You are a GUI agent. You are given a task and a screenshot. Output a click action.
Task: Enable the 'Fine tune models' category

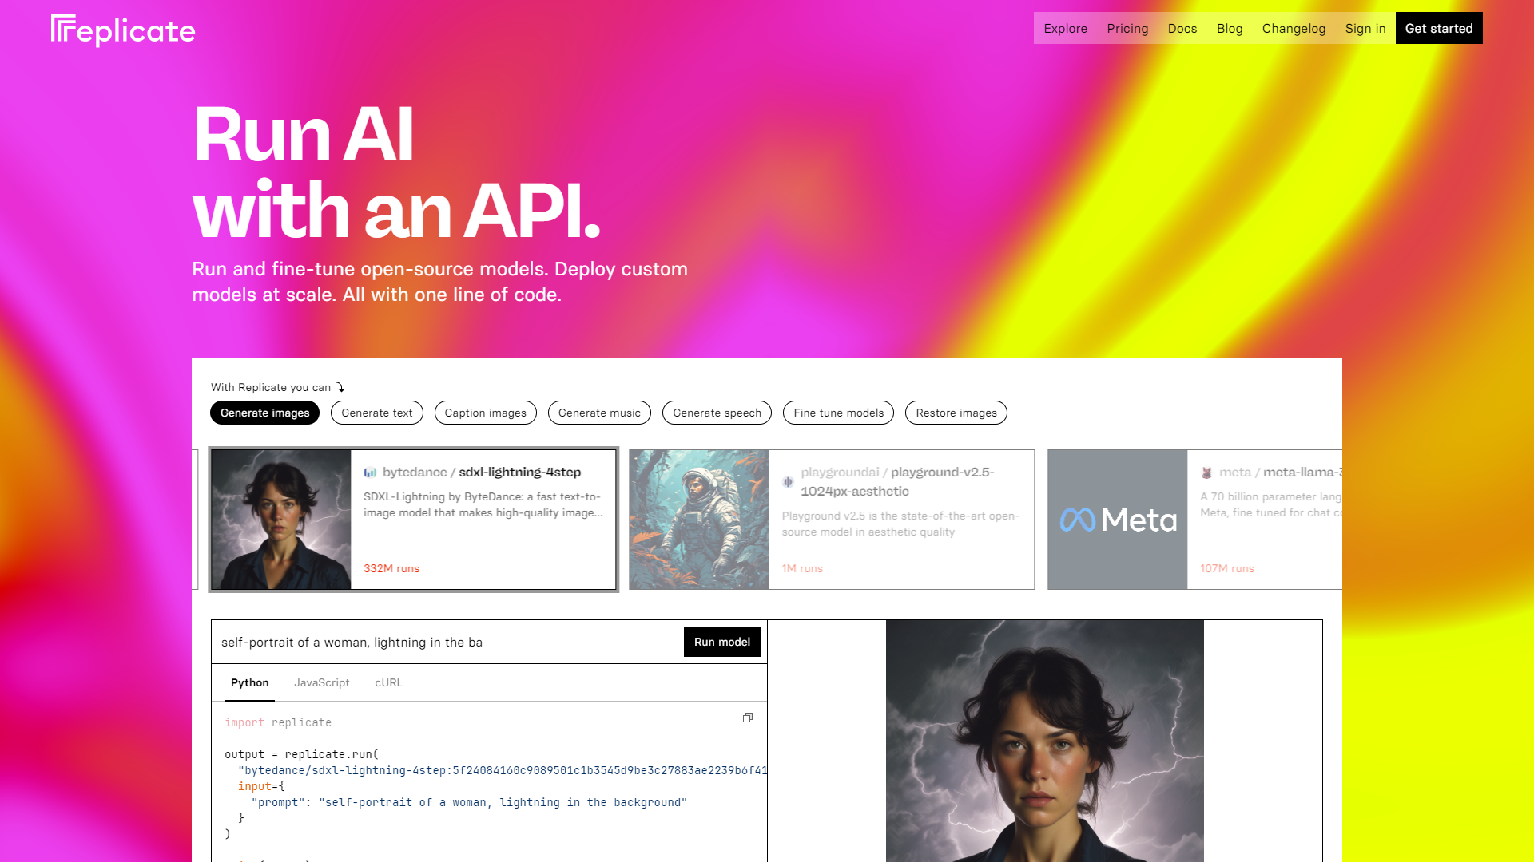(837, 413)
